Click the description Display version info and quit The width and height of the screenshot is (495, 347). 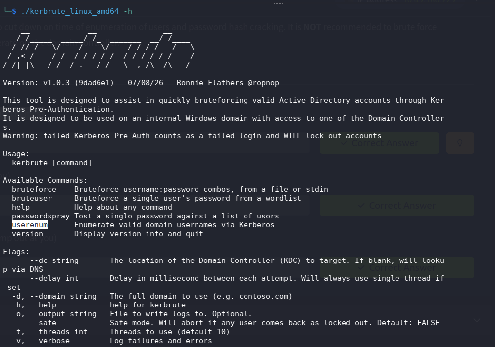point(139,234)
